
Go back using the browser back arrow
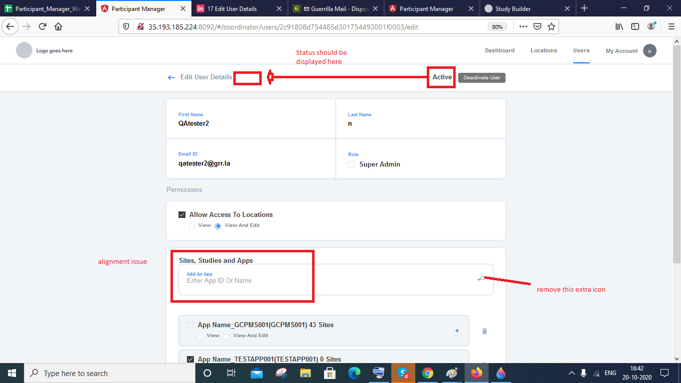[x=10, y=26]
